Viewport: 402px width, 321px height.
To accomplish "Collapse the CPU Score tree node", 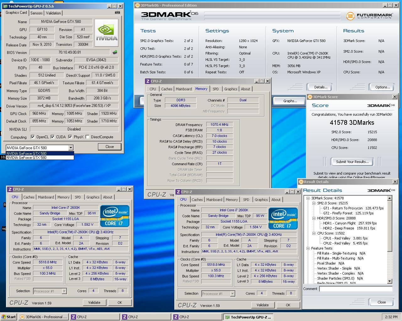I will [314, 233].
